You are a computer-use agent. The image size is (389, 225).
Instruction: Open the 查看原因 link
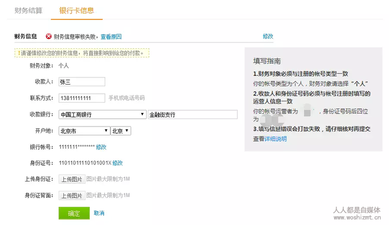point(111,36)
